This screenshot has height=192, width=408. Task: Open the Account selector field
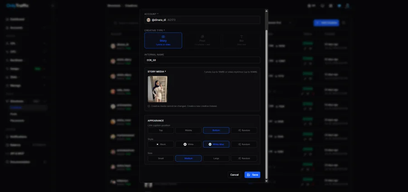(202, 20)
